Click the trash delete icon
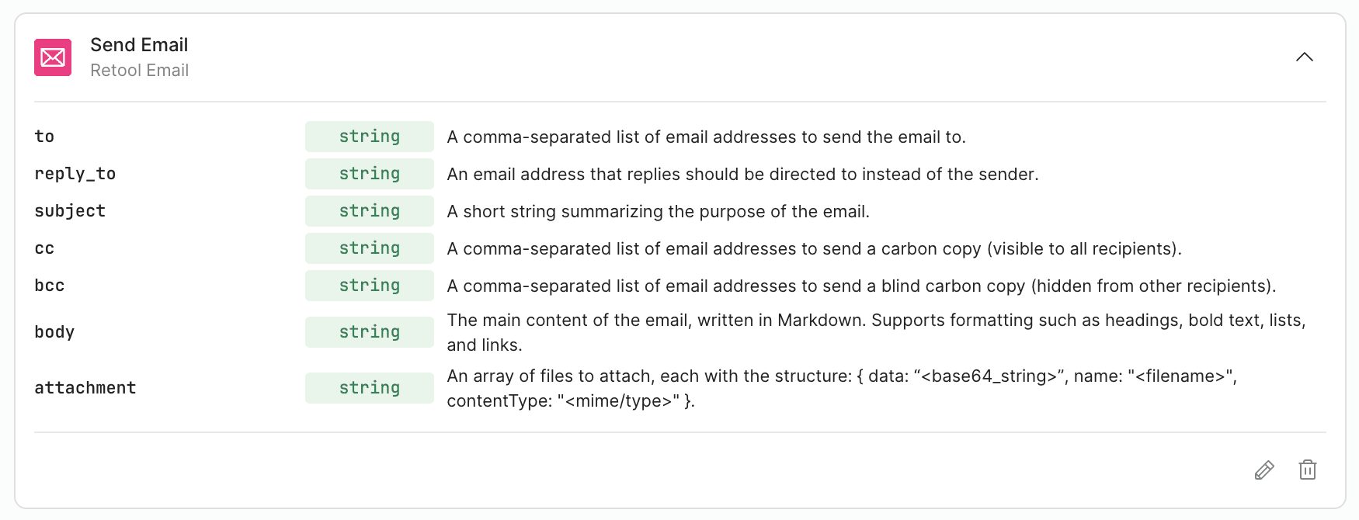Image resolution: width=1359 pixels, height=520 pixels. pos(1308,470)
